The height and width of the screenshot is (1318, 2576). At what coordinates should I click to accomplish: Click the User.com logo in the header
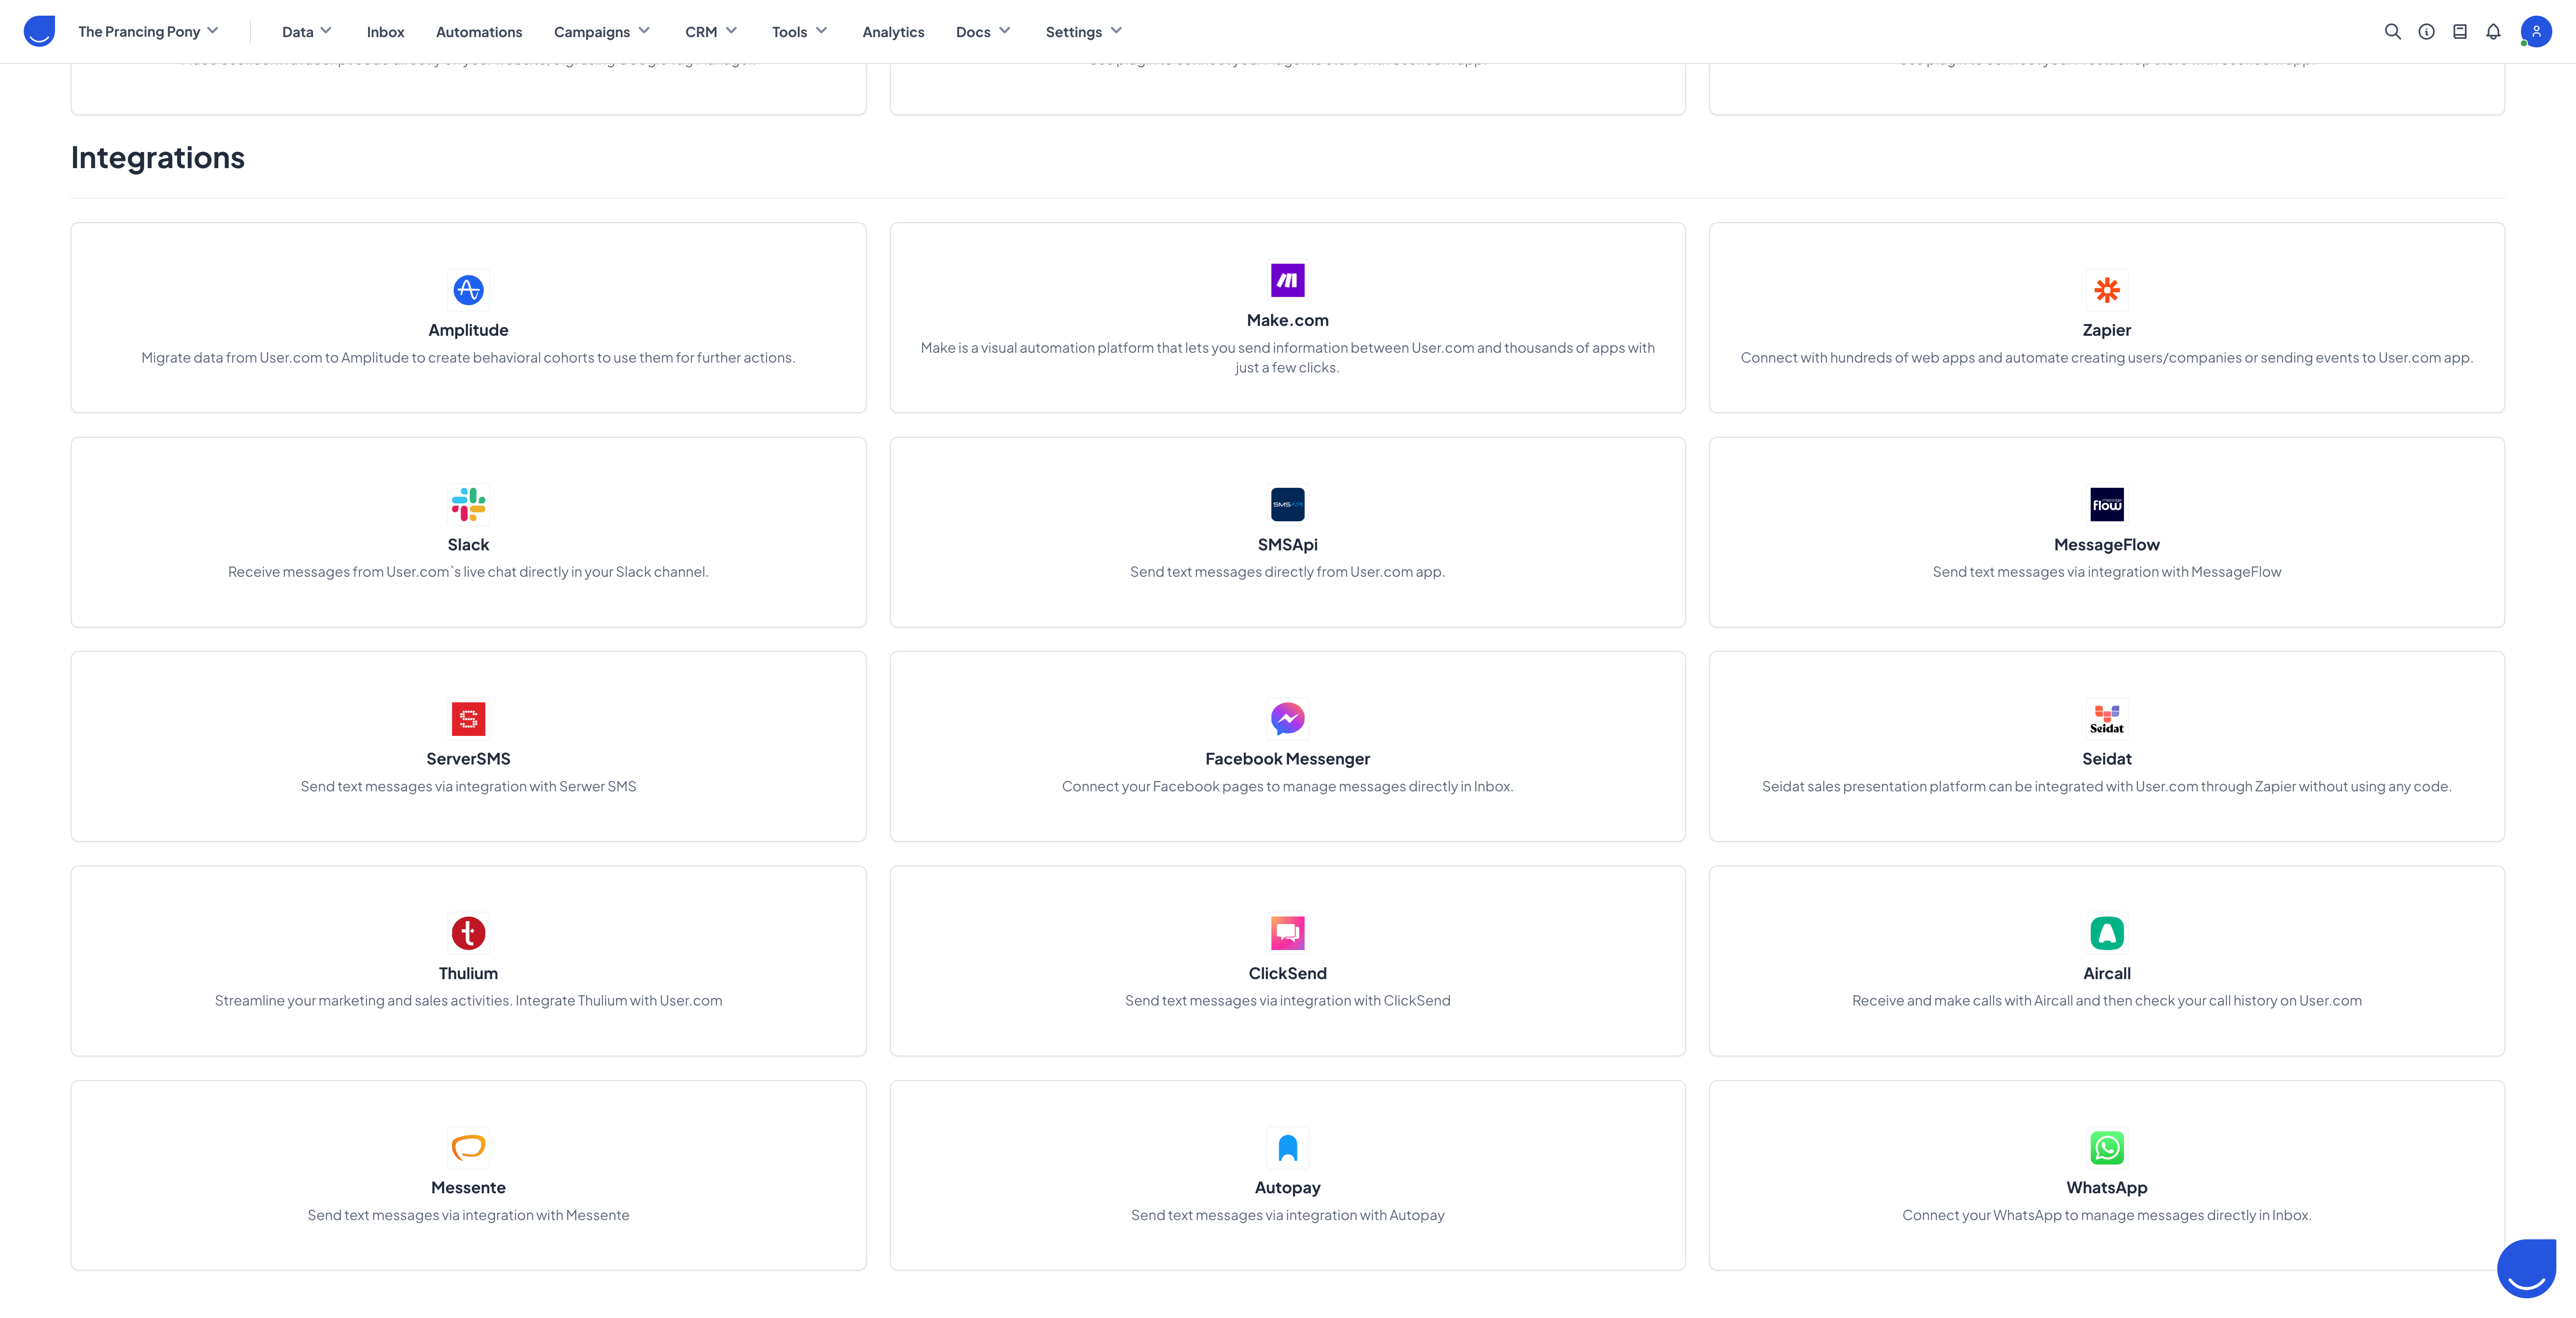click(39, 31)
